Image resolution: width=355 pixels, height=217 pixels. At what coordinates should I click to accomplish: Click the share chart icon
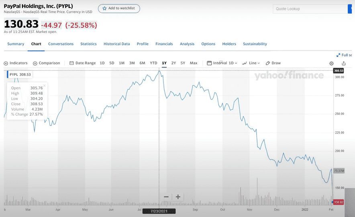coord(344,63)
